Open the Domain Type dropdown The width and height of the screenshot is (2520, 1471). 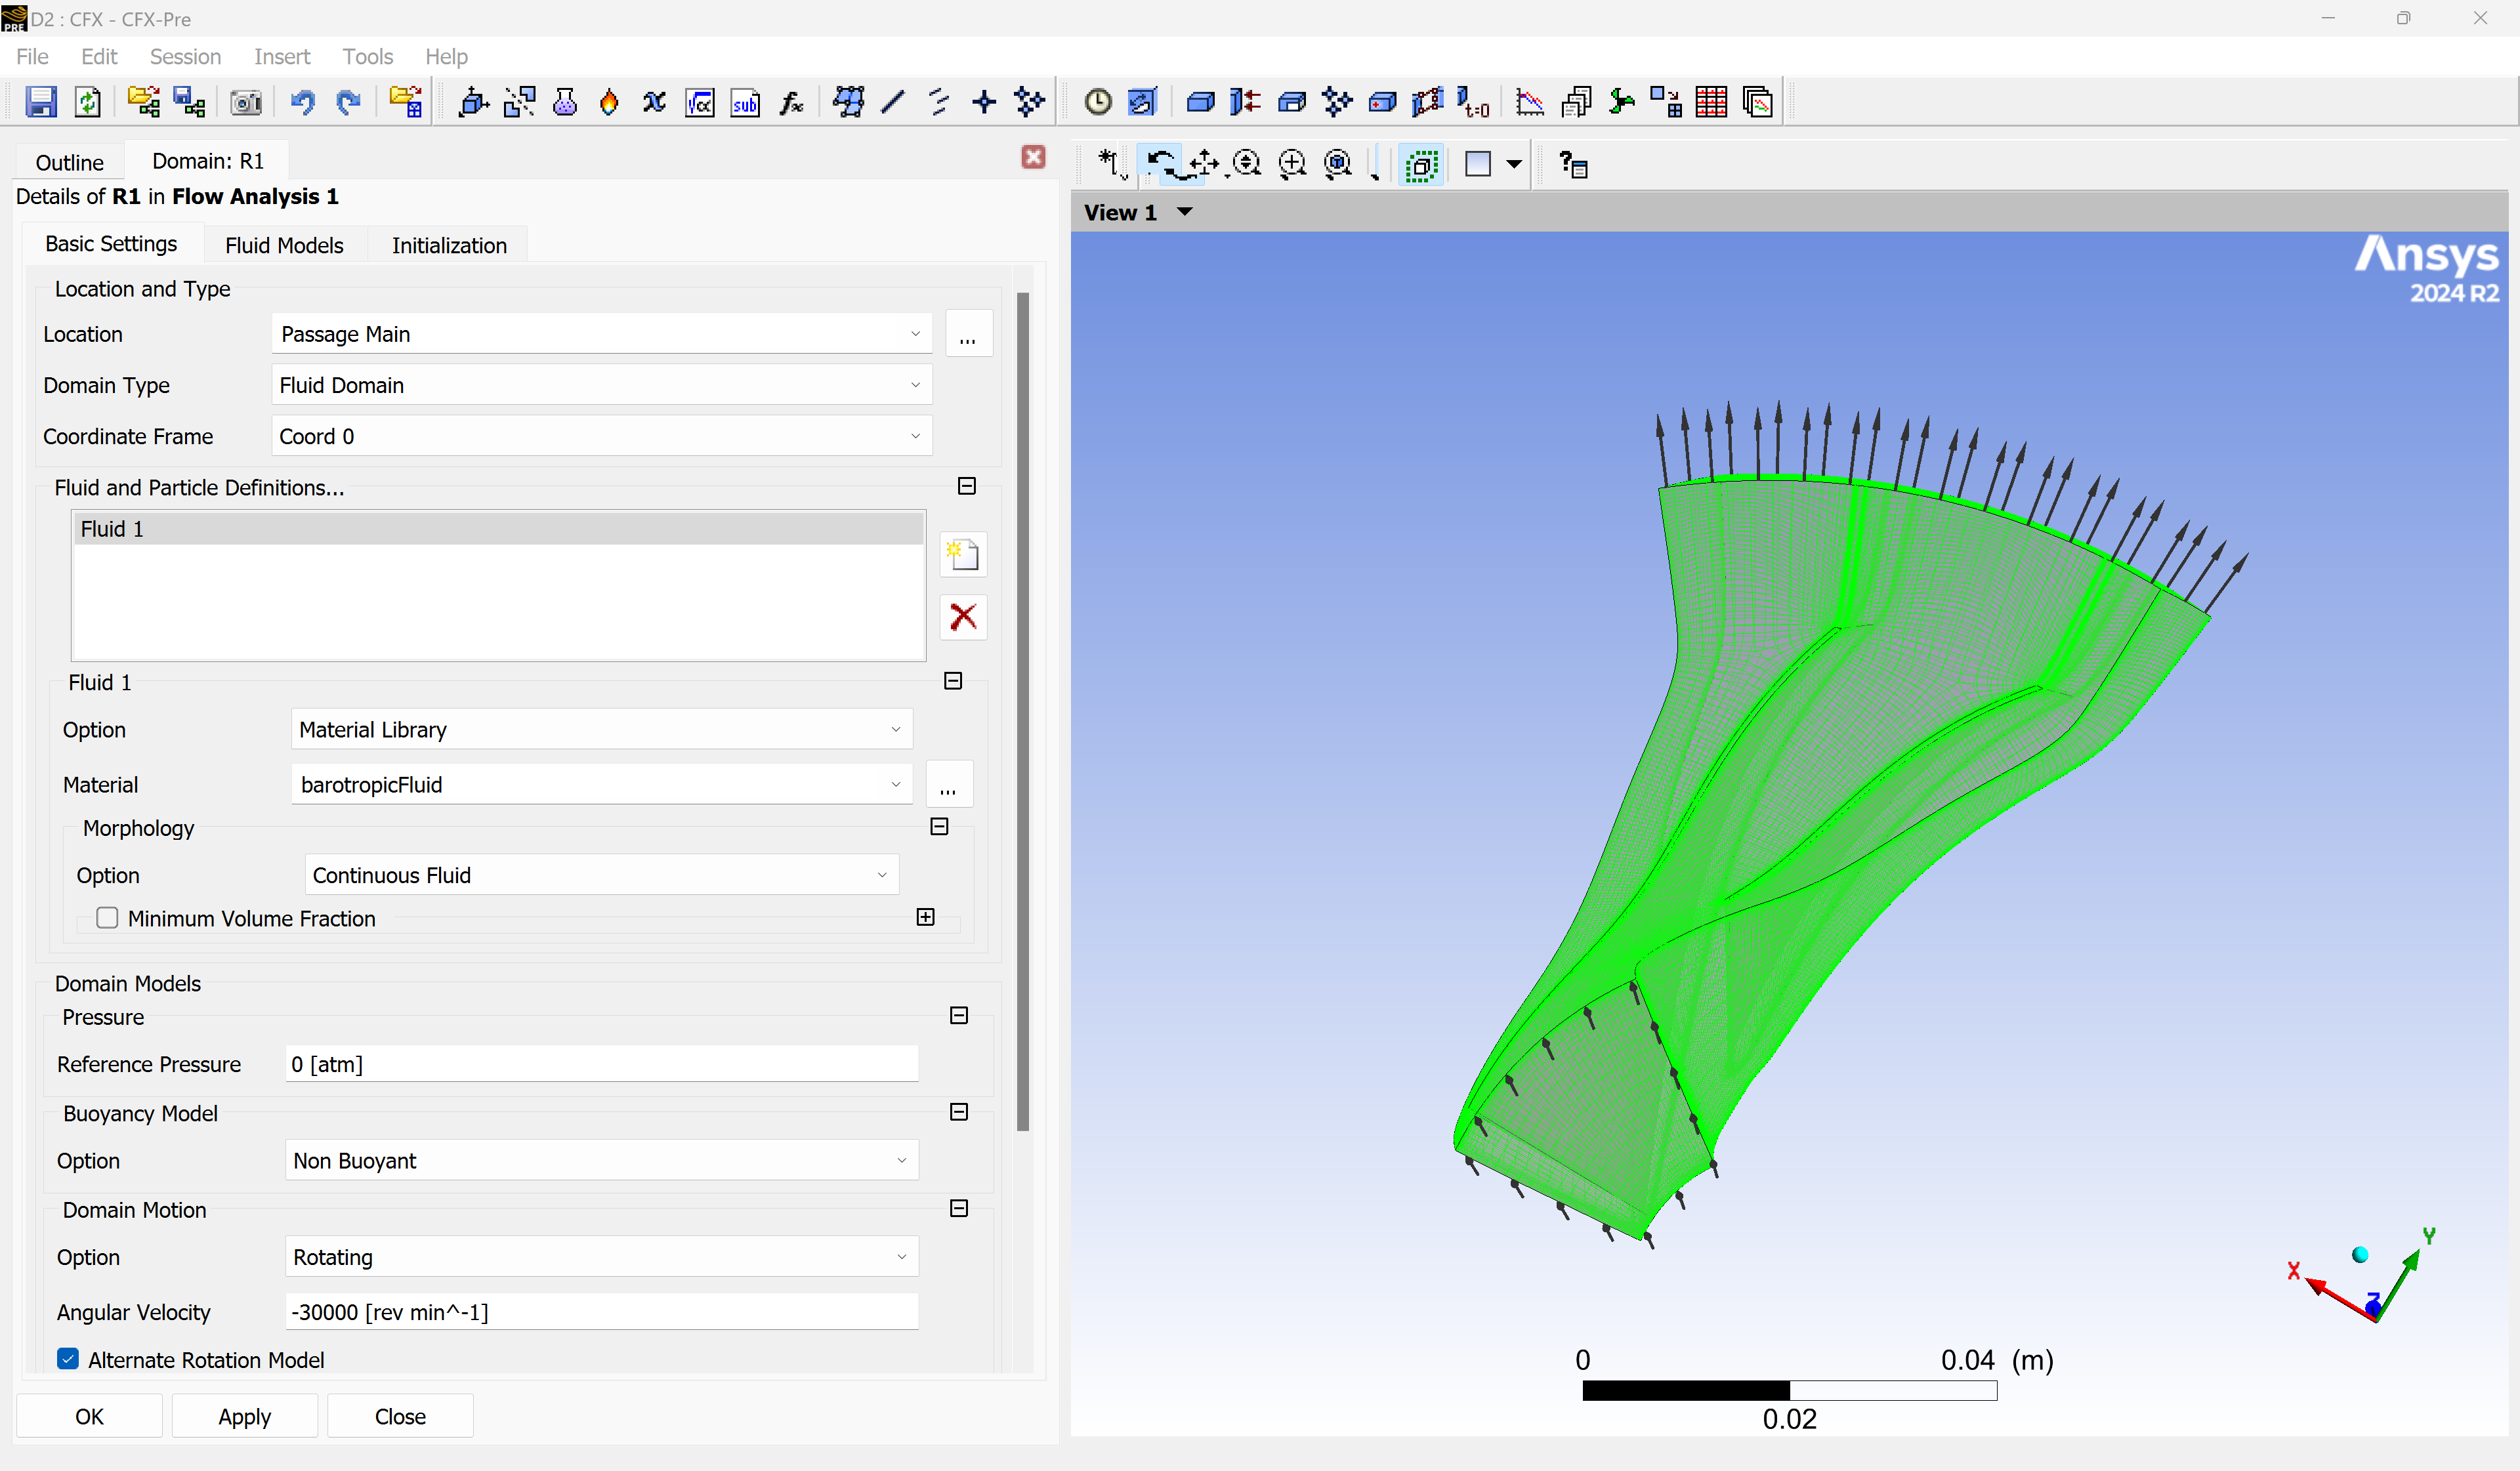point(601,385)
